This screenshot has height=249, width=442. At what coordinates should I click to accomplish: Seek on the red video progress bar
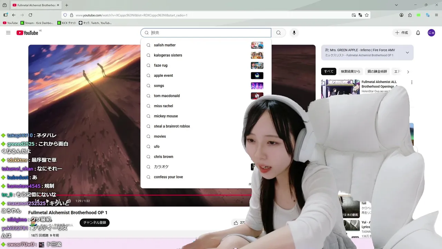pos(140,195)
